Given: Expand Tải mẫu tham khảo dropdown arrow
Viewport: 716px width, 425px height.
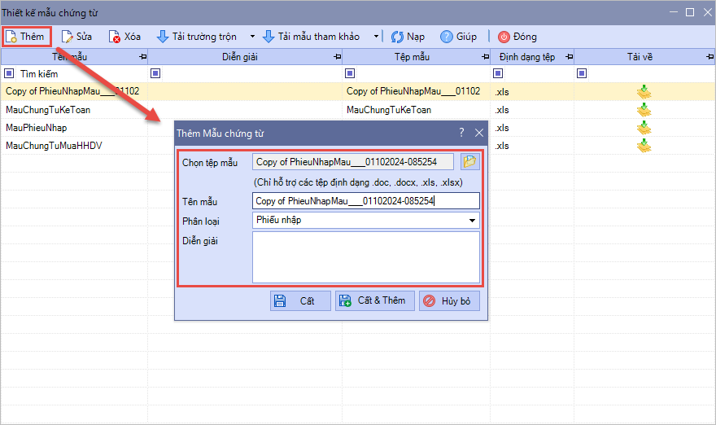Looking at the screenshot, I should [x=377, y=37].
